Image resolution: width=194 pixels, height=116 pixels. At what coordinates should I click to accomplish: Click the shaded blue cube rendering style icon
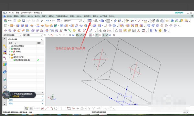pos(102,21)
